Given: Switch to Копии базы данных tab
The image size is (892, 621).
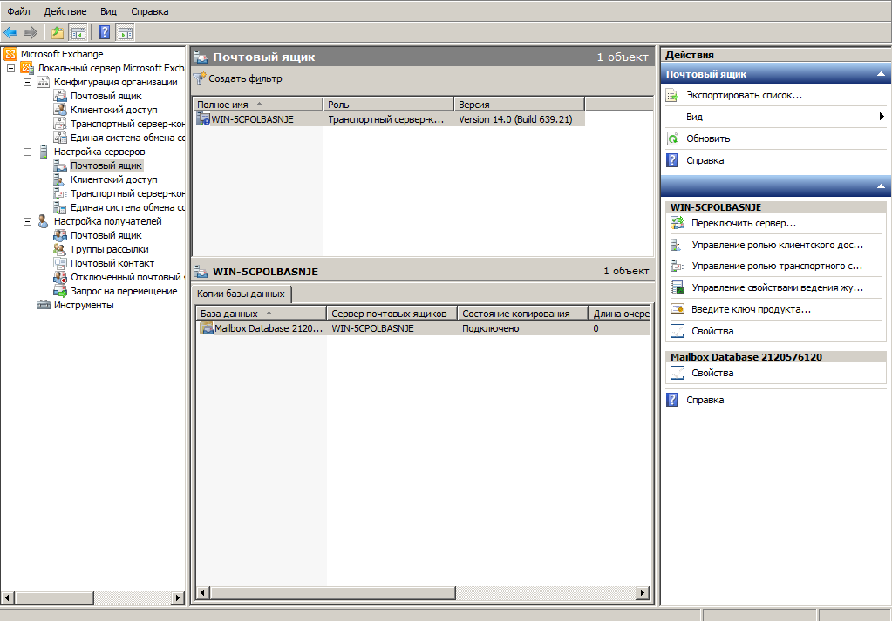Looking at the screenshot, I should pos(242,294).
